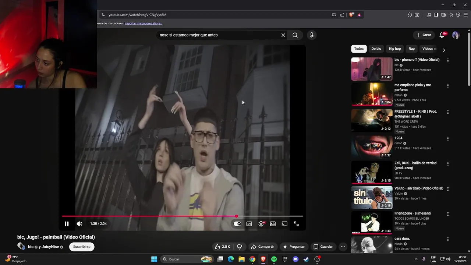
Task: Run search with the magnifier button
Action: [295, 35]
